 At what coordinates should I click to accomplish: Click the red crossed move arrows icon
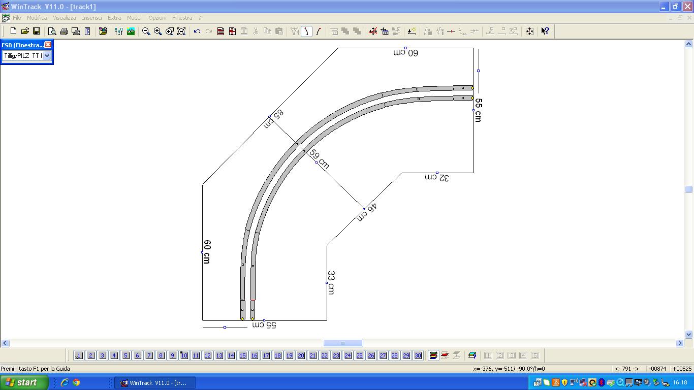click(373, 31)
